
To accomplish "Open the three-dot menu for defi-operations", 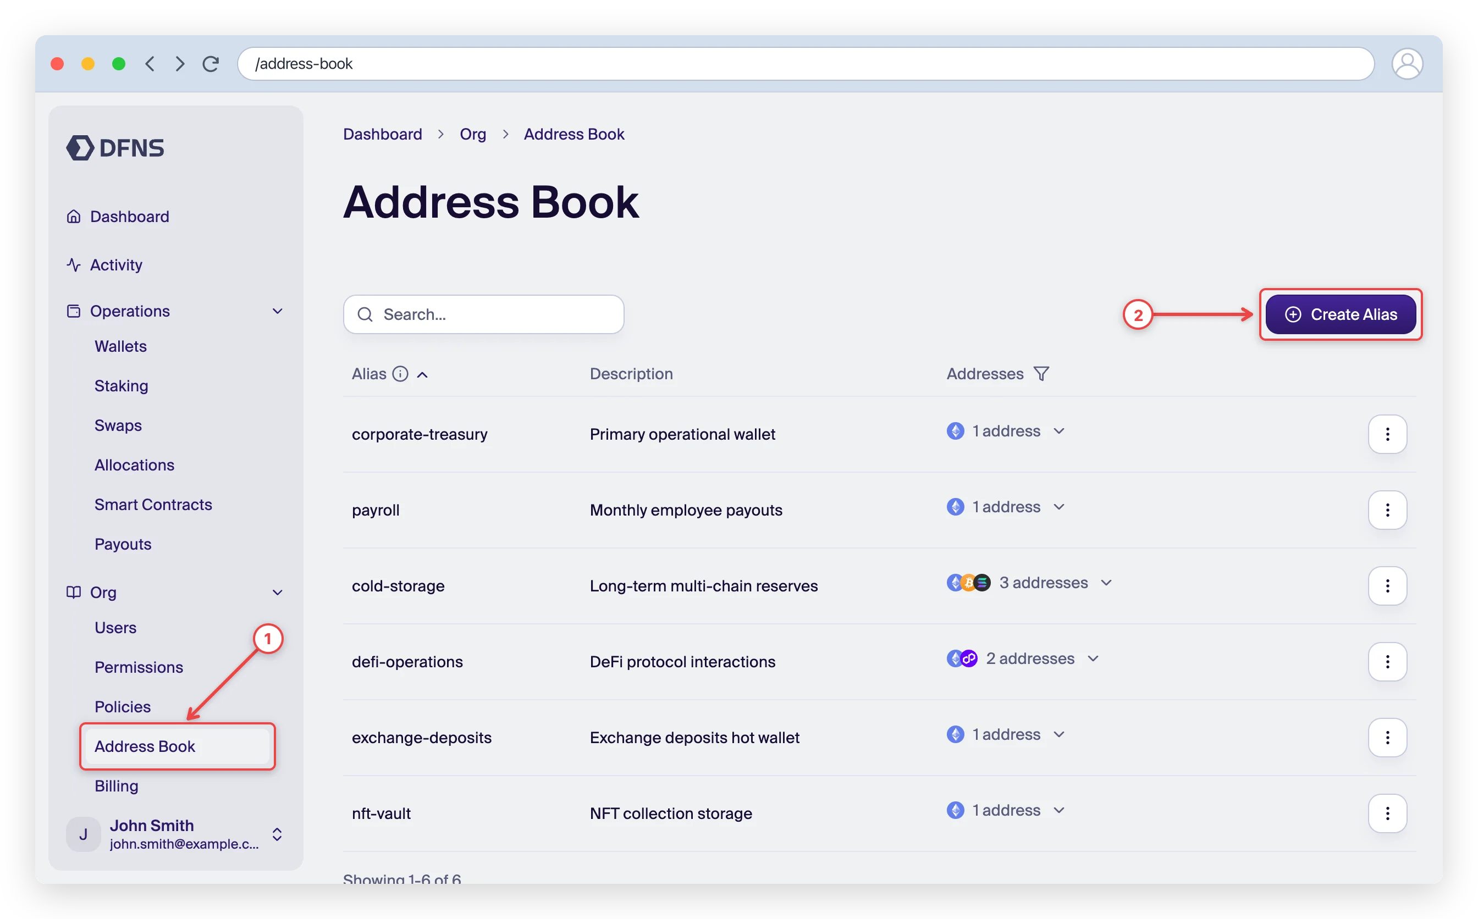I will 1387,662.
